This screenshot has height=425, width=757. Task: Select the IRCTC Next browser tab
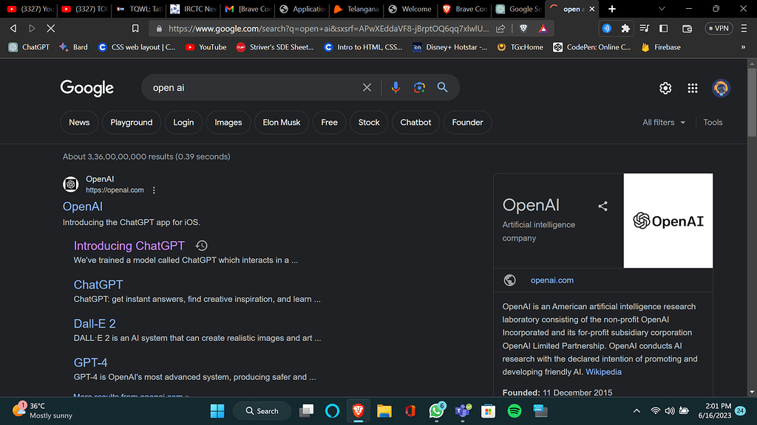pos(191,10)
